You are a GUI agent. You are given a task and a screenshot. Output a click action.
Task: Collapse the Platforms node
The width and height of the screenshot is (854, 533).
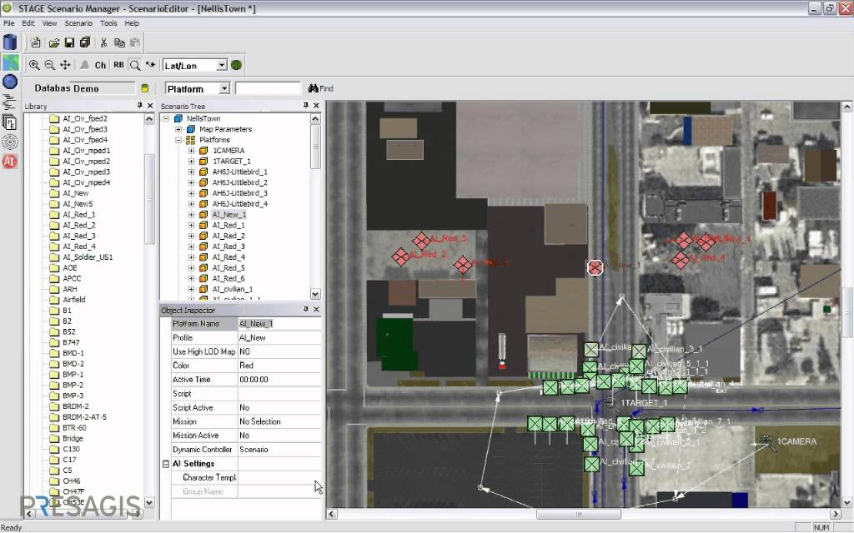pyautogui.click(x=178, y=140)
